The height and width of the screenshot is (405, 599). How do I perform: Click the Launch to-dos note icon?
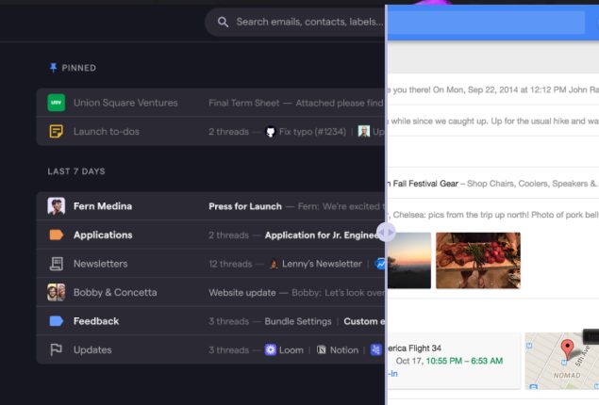(x=57, y=132)
